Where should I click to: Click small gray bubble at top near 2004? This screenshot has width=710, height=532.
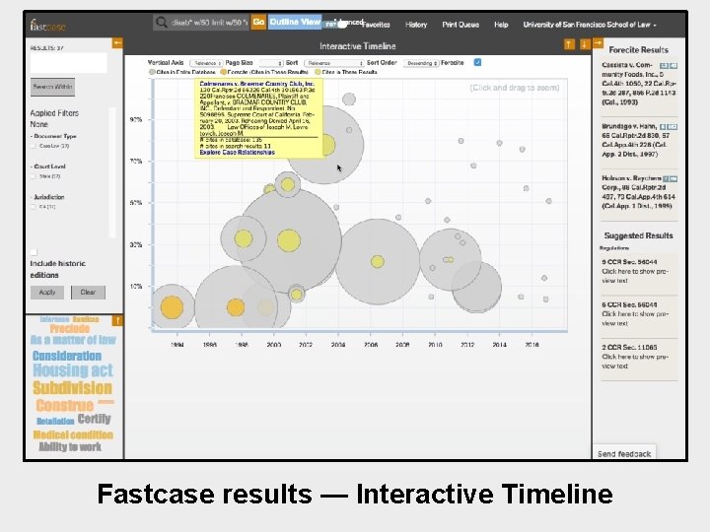click(x=349, y=100)
